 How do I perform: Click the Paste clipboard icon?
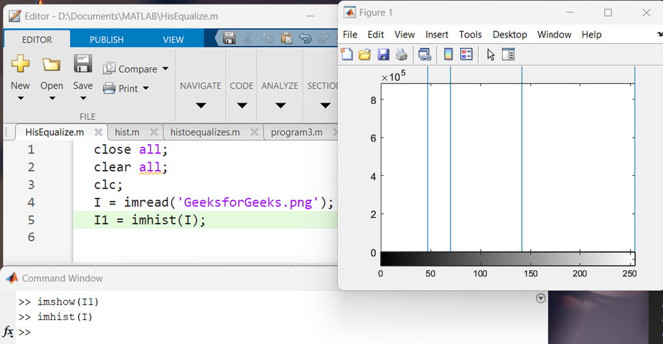[286, 38]
